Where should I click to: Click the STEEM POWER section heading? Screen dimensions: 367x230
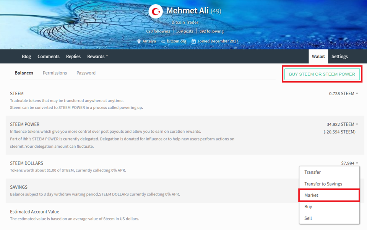pyautogui.click(x=24, y=124)
